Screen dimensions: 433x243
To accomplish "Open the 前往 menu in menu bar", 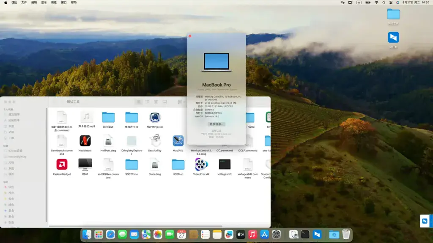I will click(54, 3).
